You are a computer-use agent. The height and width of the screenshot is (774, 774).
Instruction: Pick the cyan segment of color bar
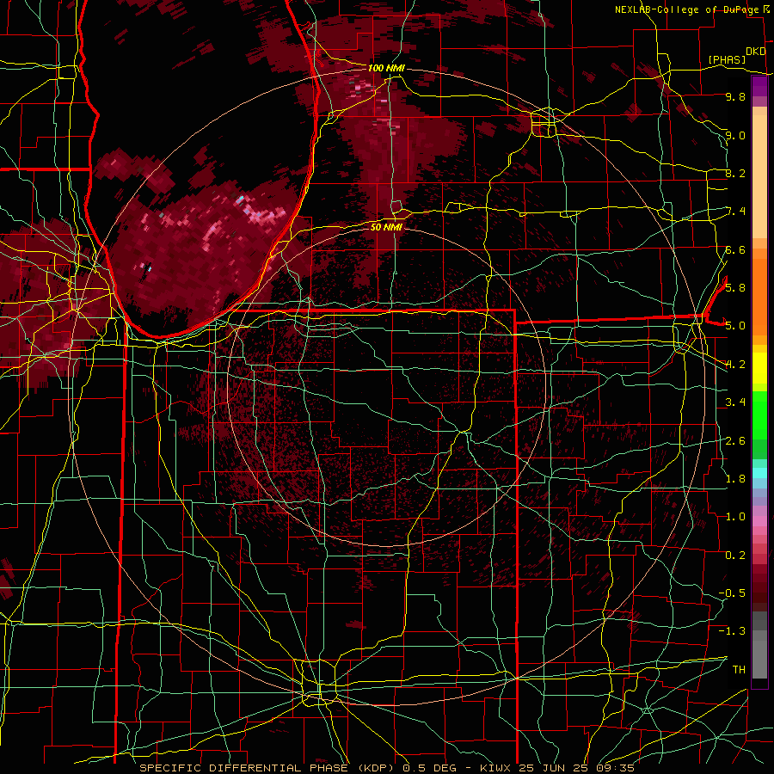tap(759, 472)
